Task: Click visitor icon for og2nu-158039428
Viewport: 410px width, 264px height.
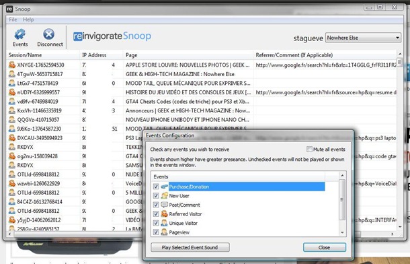Action: tap(12, 156)
